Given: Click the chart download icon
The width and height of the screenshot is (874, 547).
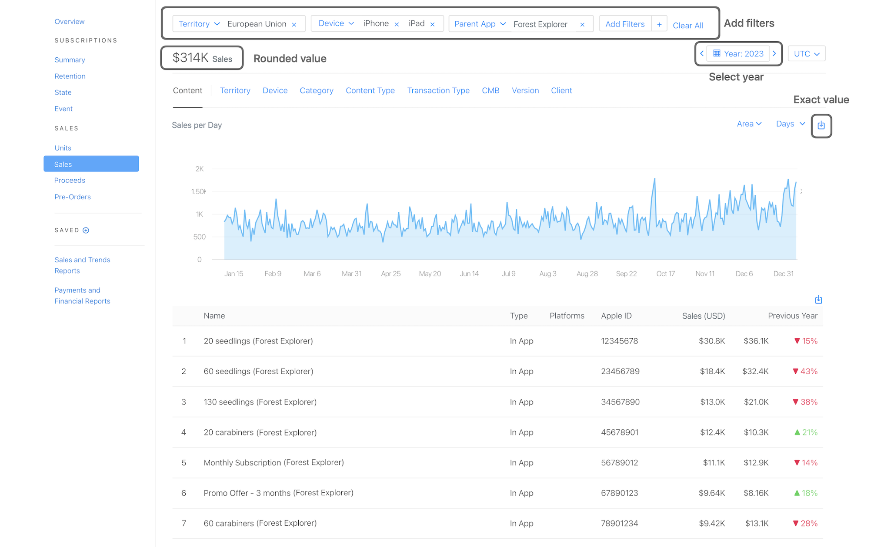Looking at the screenshot, I should tap(821, 125).
